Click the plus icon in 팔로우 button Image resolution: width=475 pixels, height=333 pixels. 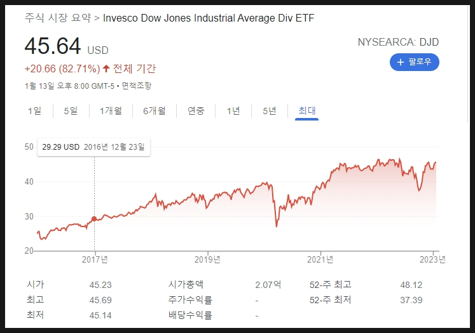(401, 62)
